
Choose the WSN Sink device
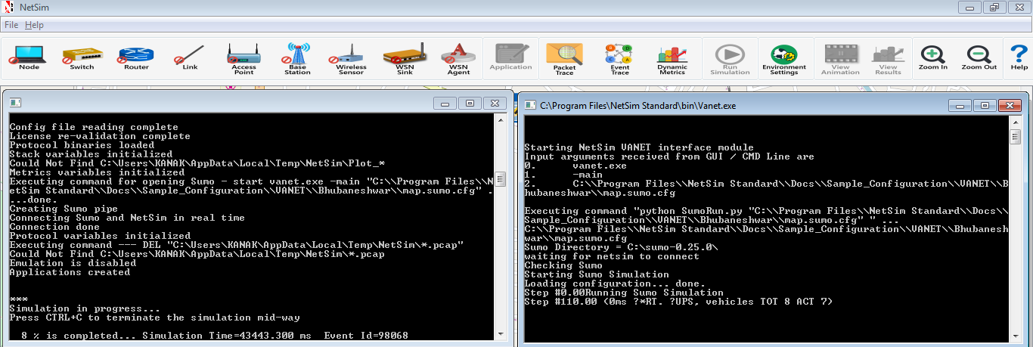click(405, 59)
